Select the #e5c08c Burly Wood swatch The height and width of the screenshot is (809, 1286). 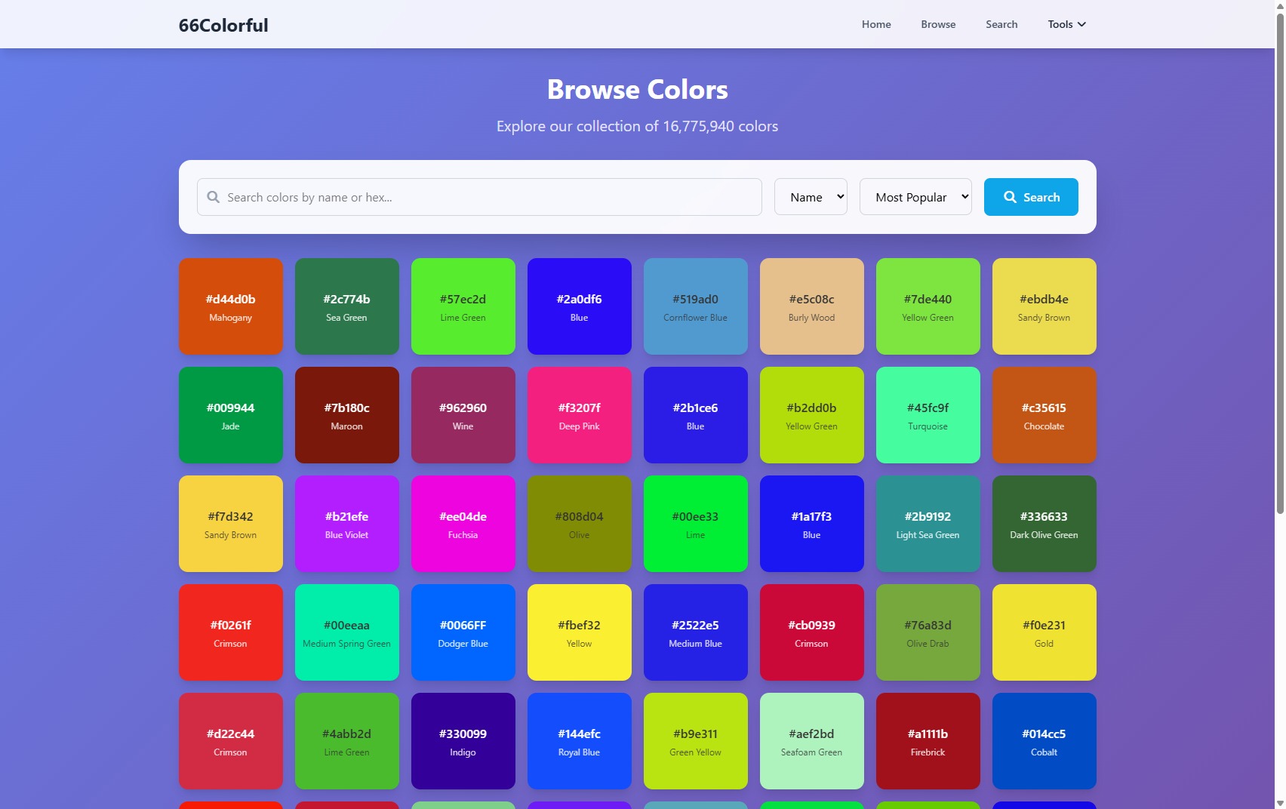click(812, 306)
